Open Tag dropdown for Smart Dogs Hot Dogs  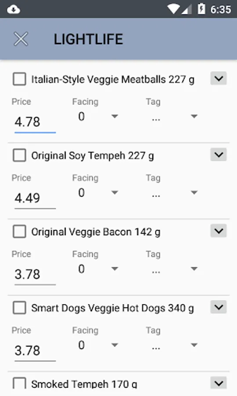point(173,345)
